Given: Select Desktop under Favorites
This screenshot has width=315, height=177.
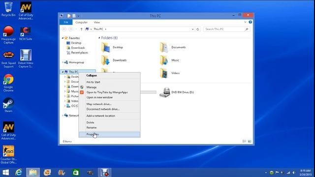Looking at the screenshot, I should pos(74,43).
